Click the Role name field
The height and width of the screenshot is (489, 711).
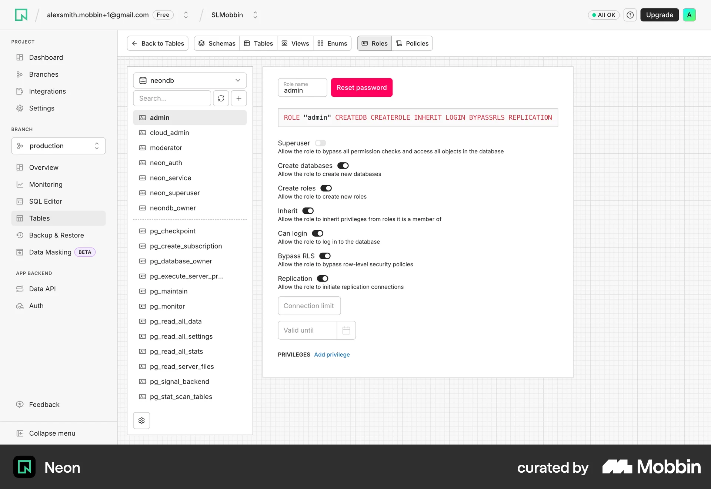[303, 87]
